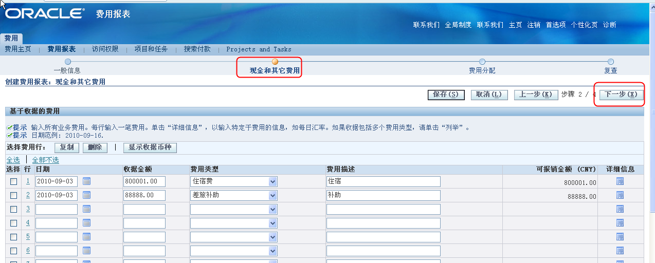Open calendar picker for row 2 date
The height and width of the screenshot is (263, 655).
[x=86, y=195]
